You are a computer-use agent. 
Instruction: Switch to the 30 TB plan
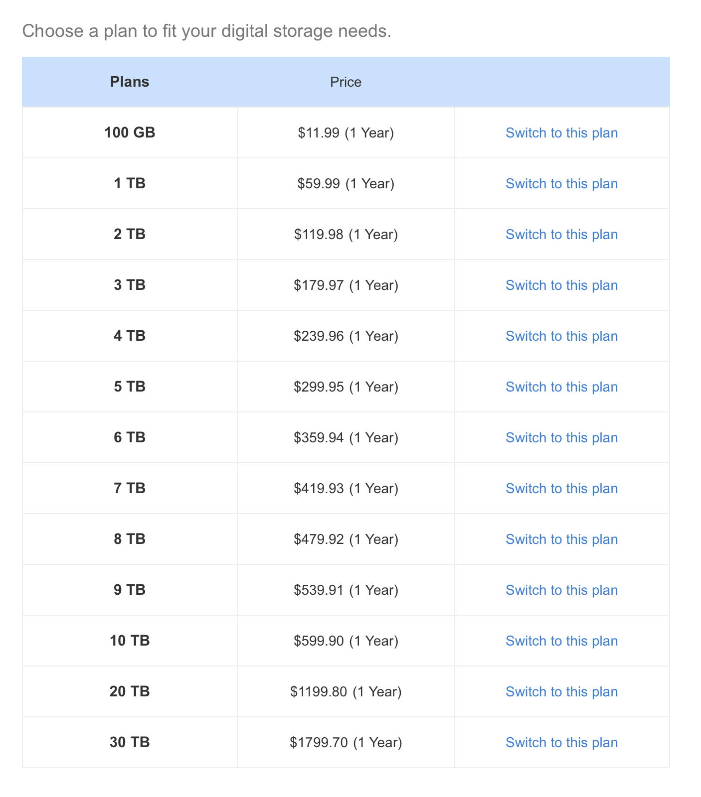pyautogui.click(x=561, y=743)
